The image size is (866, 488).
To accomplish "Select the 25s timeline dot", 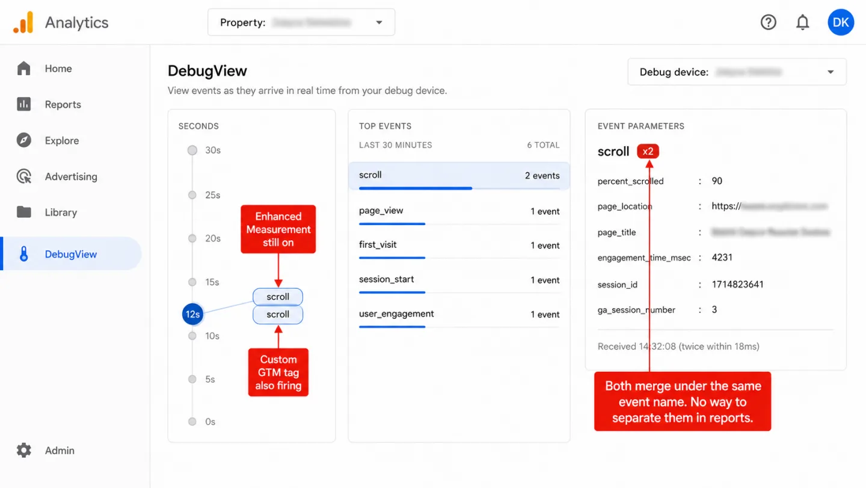I will [x=192, y=195].
